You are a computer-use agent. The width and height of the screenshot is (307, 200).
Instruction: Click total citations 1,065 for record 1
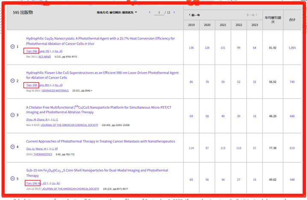[x=292, y=48]
